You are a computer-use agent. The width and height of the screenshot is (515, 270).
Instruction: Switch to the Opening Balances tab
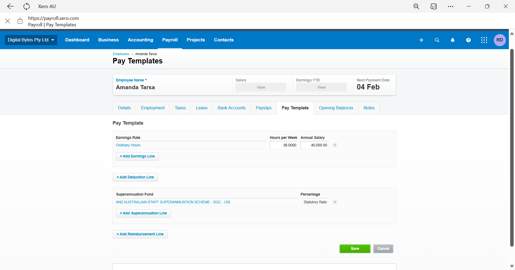click(336, 108)
